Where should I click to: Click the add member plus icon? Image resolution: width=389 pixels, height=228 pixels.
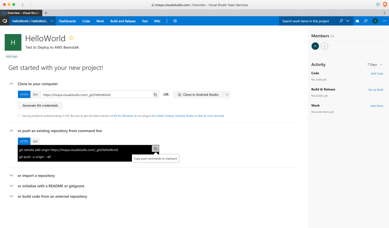(324, 46)
